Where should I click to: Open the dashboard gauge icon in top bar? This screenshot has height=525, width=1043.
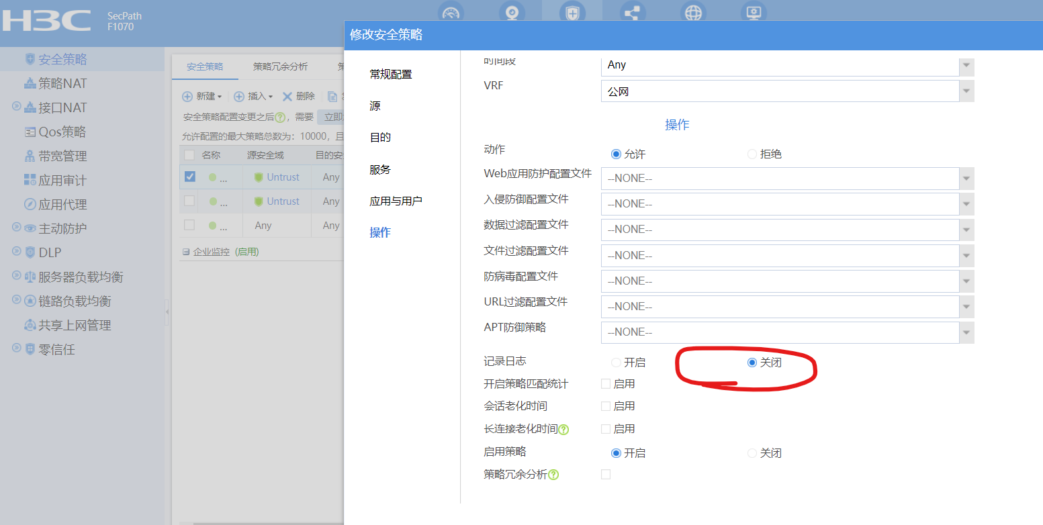pos(451,13)
